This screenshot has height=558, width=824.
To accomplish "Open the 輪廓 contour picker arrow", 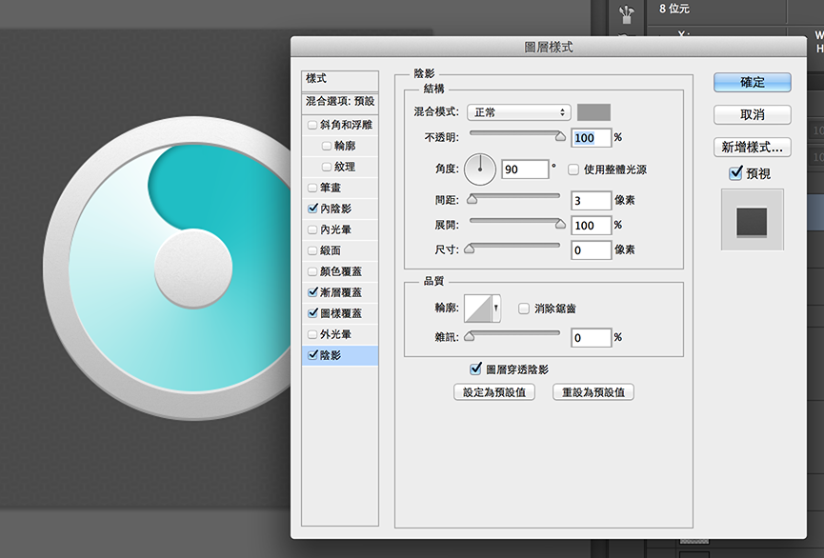I will 495,309.
